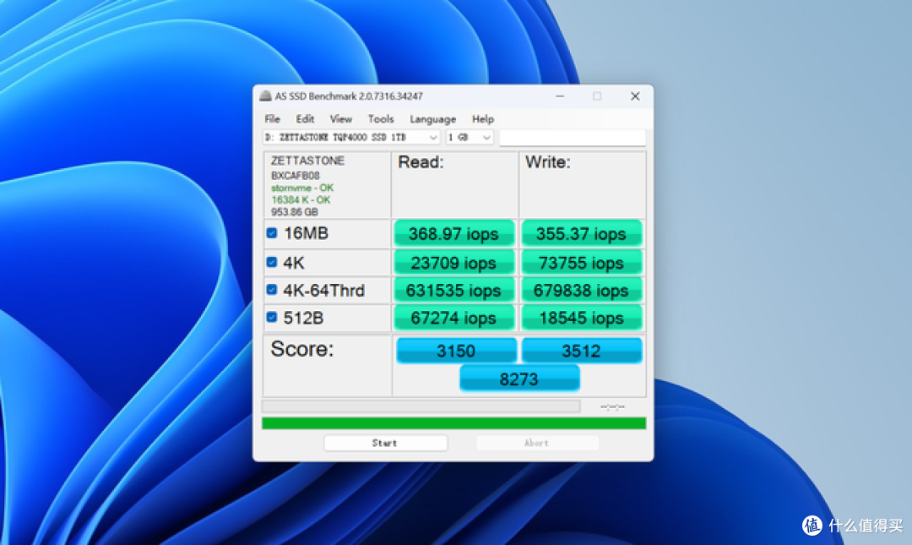The width and height of the screenshot is (912, 545).
Task: Click 16MB read result 368.97 iops
Action: pyautogui.click(x=453, y=233)
